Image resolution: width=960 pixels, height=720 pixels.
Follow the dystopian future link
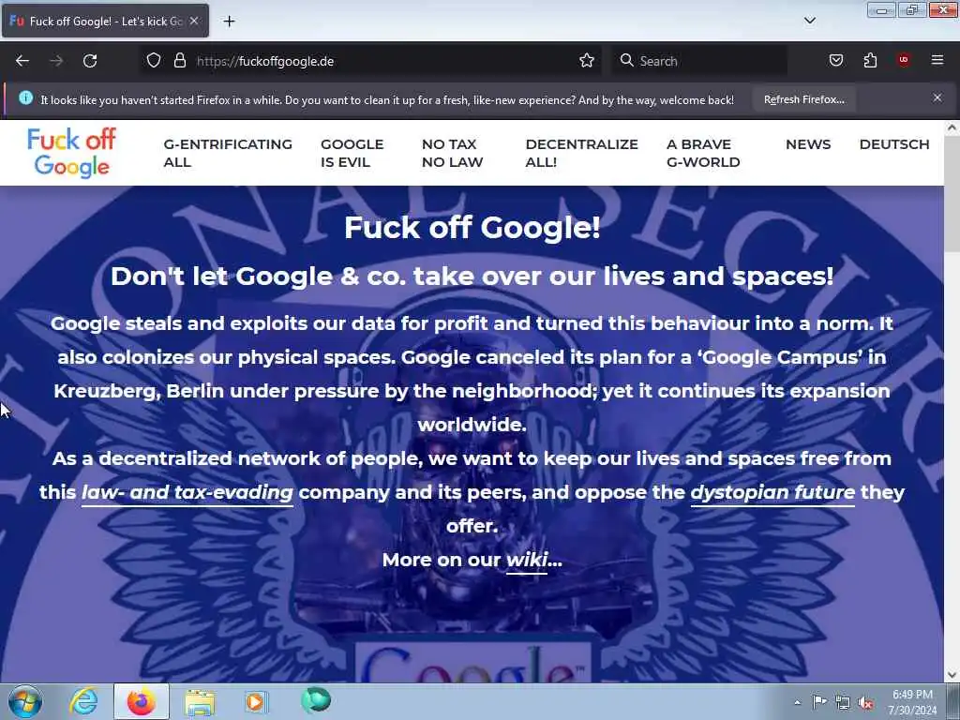point(772,492)
